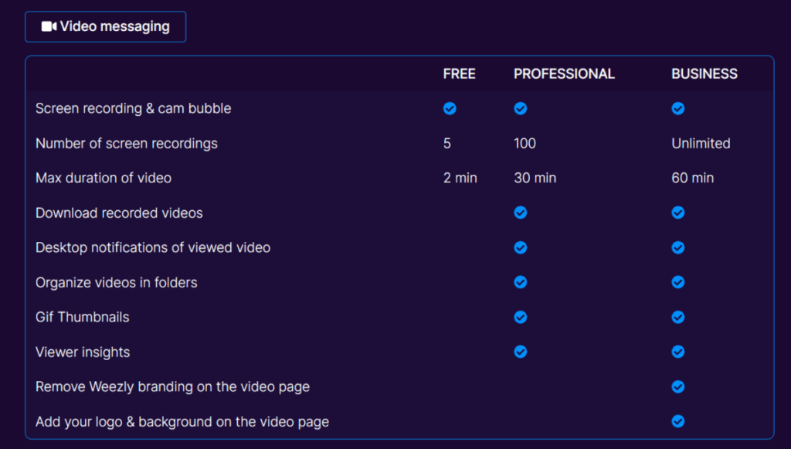Image resolution: width=791 pixels, height=449 pixels.
Task: Click Business checkmark for Gif Thumbnails
Action: click(678, 317)
